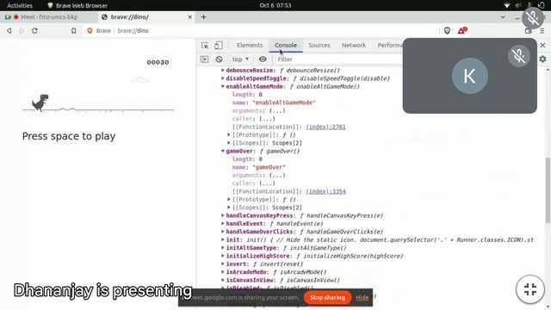Expand the init function entry
Image resolution: width=551 pixels, height=310 pixels.
click(x=223, y=240)
